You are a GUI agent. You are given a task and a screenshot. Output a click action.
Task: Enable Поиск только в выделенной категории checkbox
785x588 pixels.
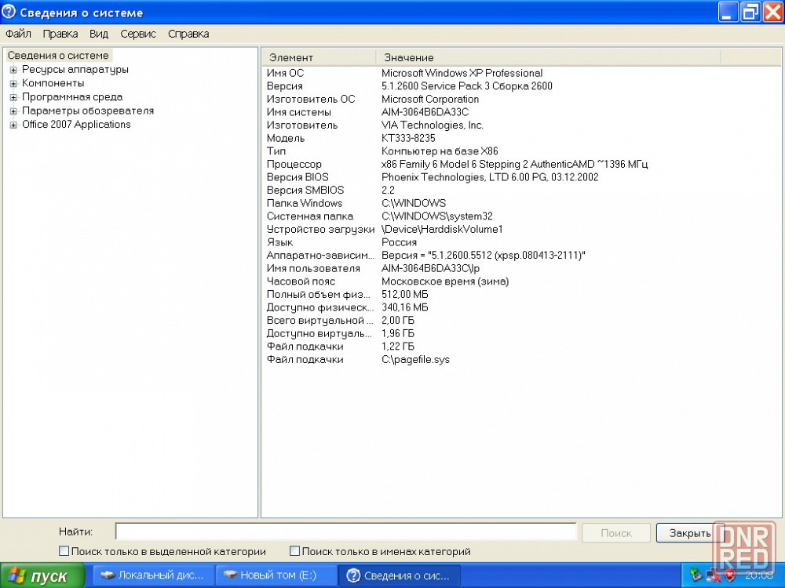point(64,551)
